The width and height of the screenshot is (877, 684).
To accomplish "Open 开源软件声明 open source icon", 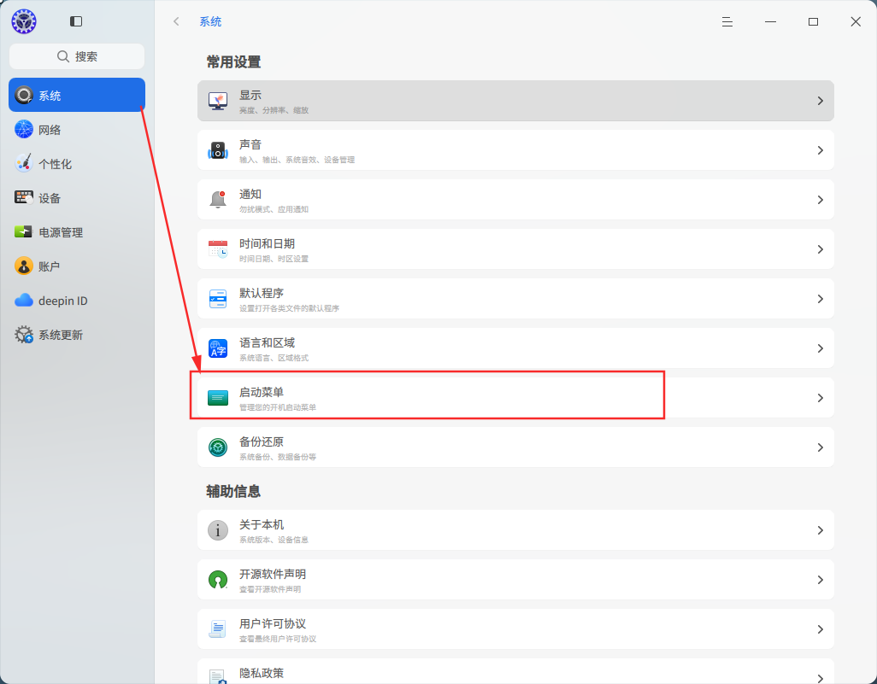I will click(218, 580).
